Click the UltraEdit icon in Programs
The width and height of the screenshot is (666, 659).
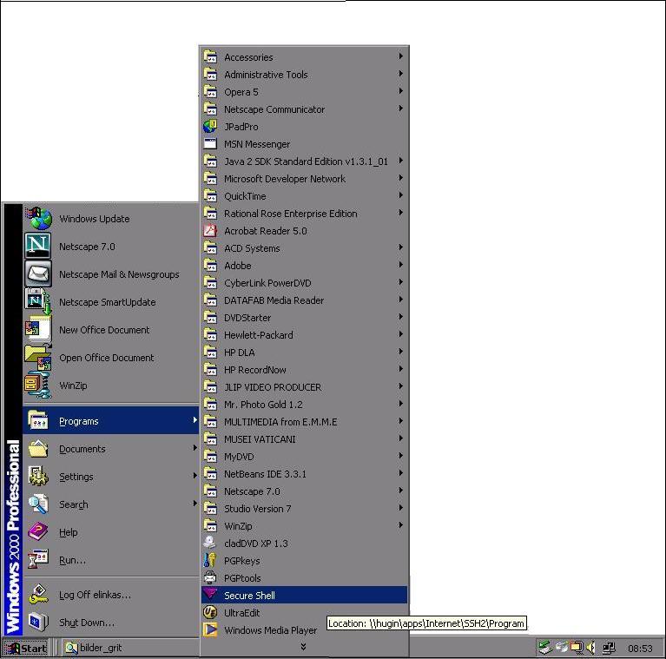[210, 613]
